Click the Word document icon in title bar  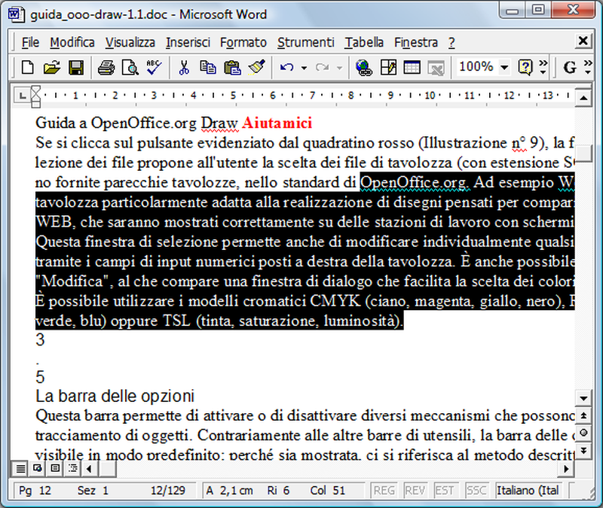(16, 14)
